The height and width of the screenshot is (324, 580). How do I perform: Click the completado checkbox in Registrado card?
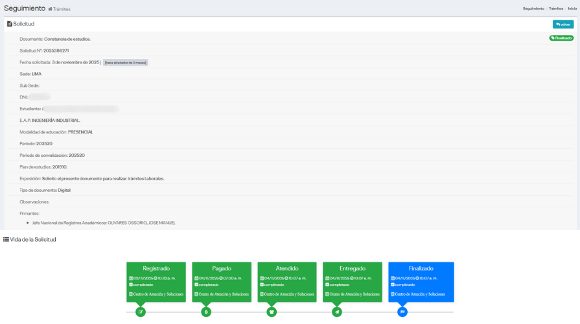click(131, 284)
